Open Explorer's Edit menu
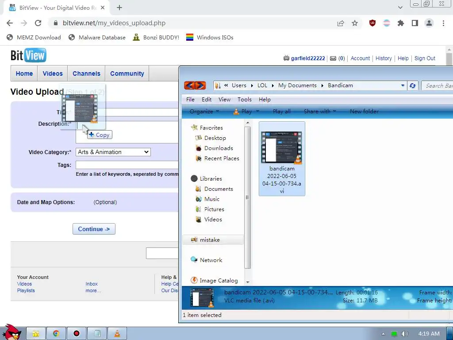The image size is (453, 340). pos(207,100)
